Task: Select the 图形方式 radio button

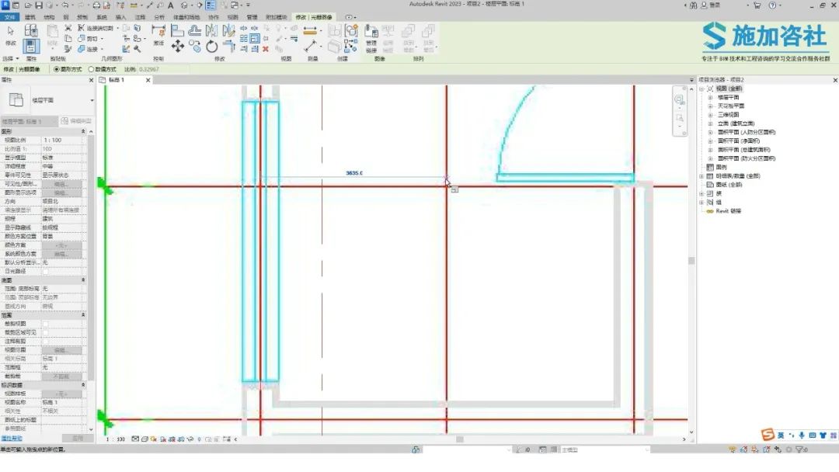Action: click(57, 70)
